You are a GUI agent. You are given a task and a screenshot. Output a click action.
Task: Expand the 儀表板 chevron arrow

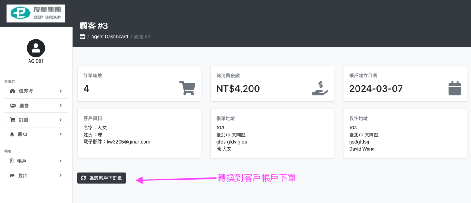[x=60, y=92]
